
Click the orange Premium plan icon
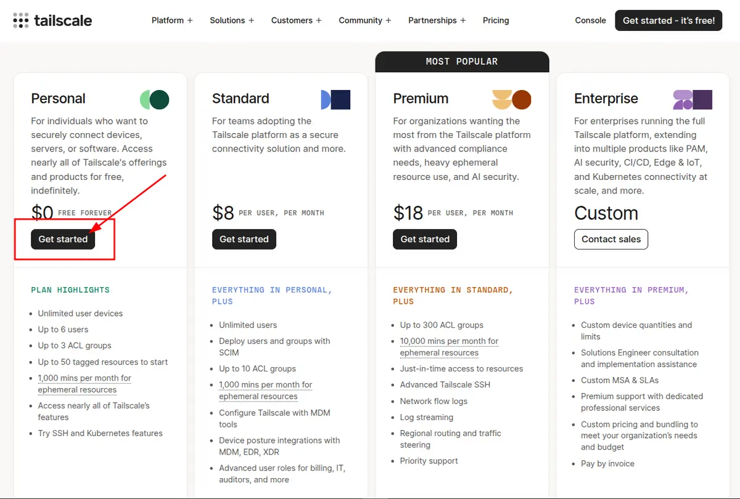click(x=512, y=100)
